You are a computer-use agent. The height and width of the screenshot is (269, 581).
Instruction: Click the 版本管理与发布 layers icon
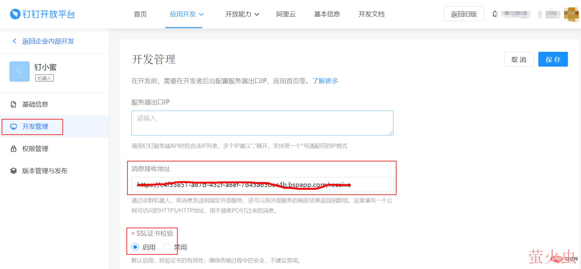point(14,171)
